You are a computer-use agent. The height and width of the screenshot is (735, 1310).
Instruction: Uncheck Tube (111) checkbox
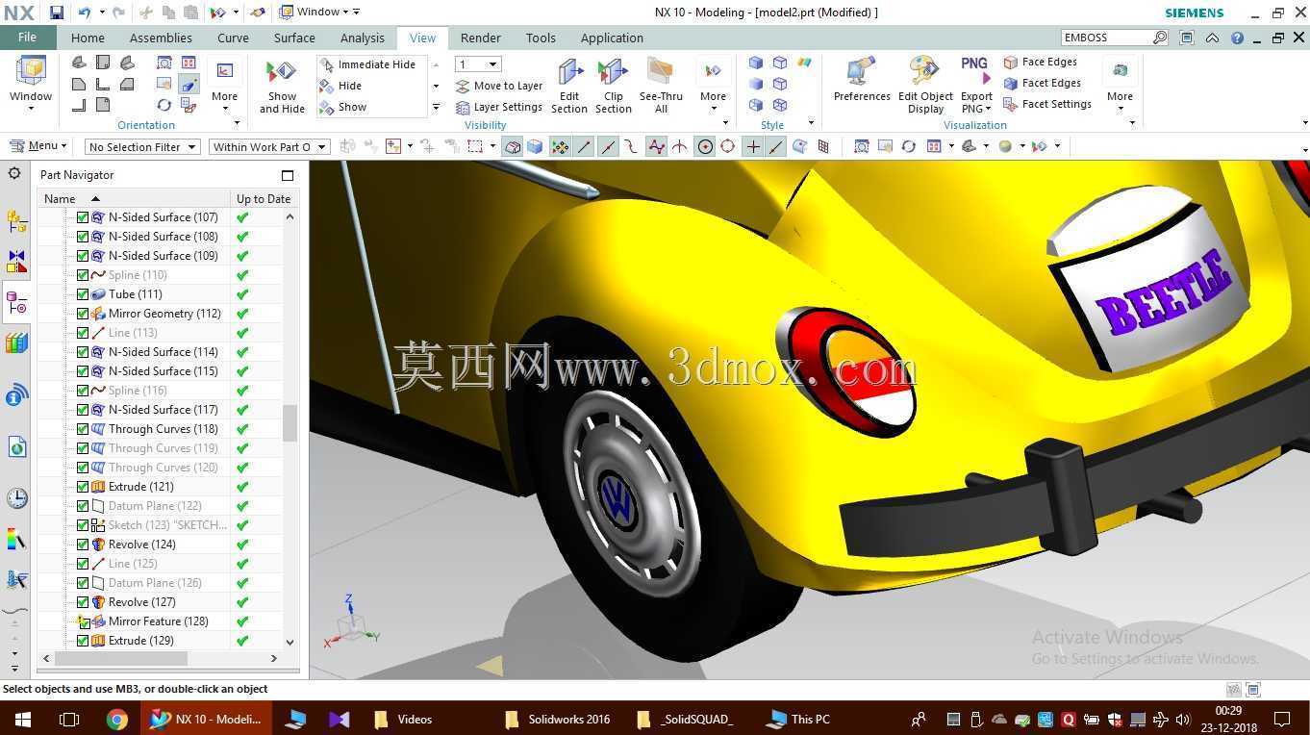click(83, 294)
